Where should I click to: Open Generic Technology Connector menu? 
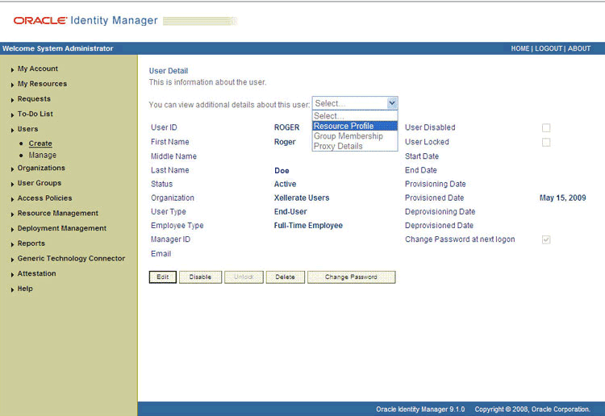[x=71, y=258]
